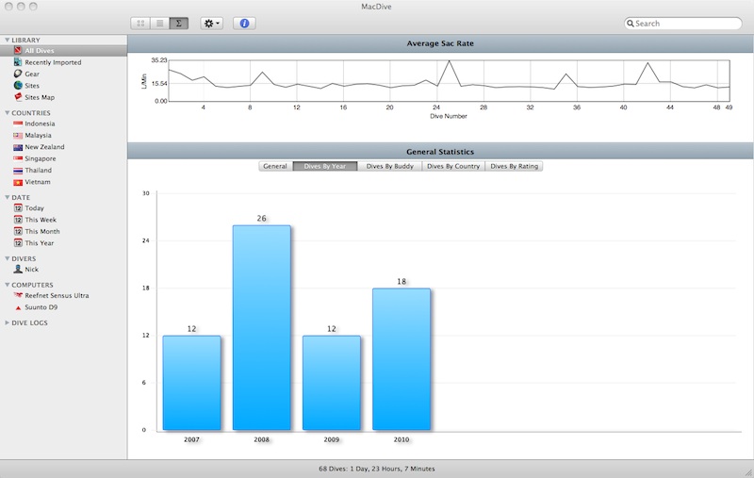The image size is (754, 478).
Task: Show the Dives By Rating tab
Action: (x=514, y=166)
